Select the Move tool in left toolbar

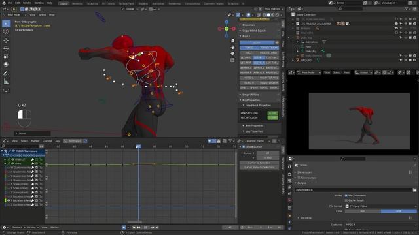6,40
